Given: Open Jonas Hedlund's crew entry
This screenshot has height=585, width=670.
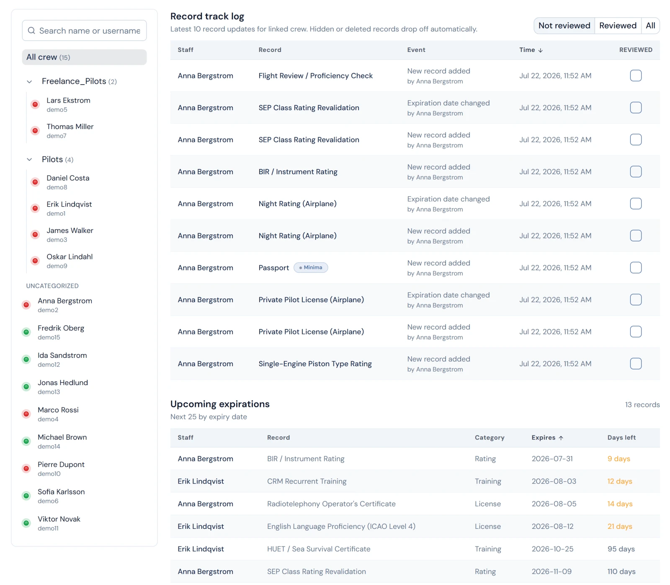Looking at the screenshot, I should pyautogui.click(x=63, y=387).
